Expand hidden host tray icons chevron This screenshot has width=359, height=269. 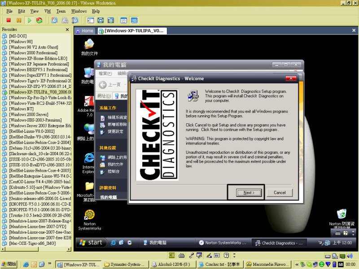[x=297, y=265]
